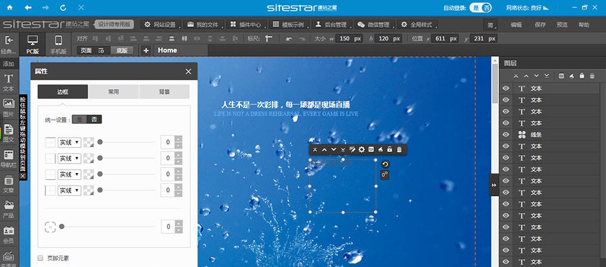Click top border color swatch
Image resolution: width=606 pixels, height=267 pixels.
tap(89, 142)
